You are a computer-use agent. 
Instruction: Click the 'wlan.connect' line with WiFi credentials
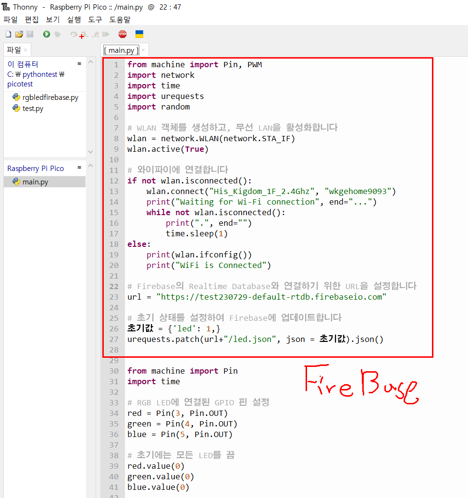click(271, 191)
